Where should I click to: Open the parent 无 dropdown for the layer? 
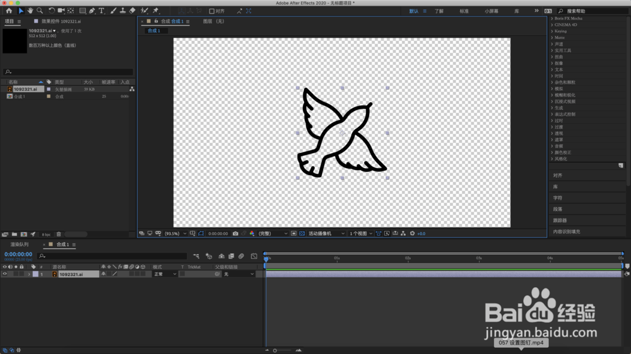click(239, 274)
